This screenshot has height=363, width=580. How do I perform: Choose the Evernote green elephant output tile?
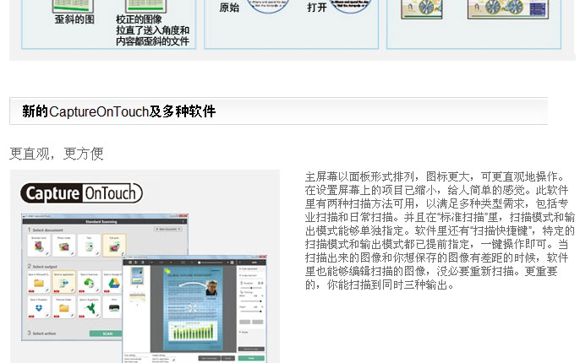click(89, 282)
